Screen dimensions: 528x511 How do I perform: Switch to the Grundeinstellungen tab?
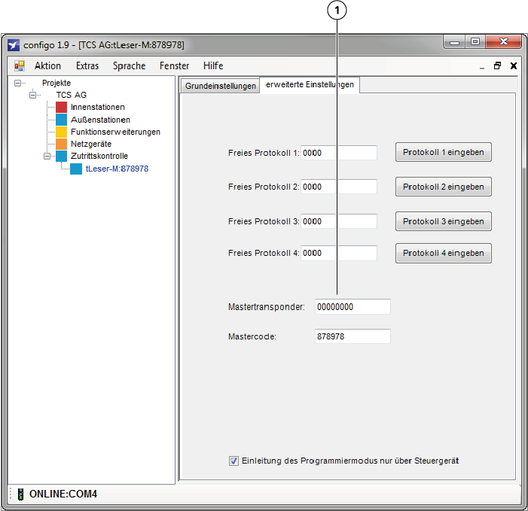click(x=219, y=86)
